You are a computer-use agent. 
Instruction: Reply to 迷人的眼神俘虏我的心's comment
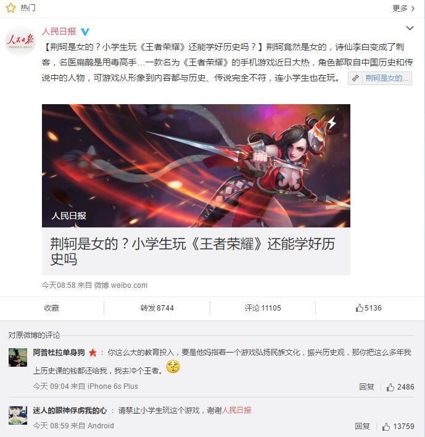[x=362, y=426]
